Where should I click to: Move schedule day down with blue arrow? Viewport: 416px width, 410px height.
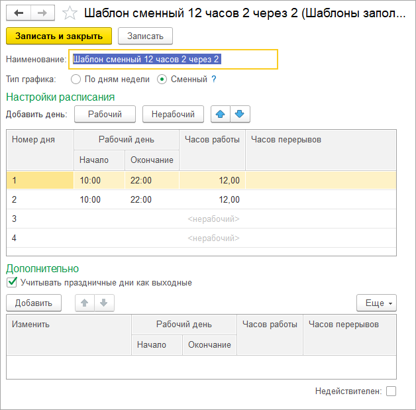point(240,115)
